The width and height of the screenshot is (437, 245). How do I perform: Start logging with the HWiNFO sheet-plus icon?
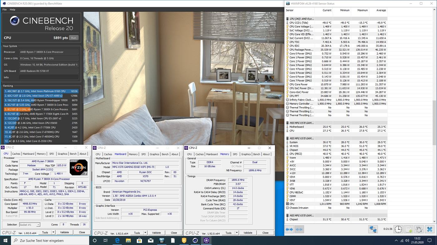409,229
